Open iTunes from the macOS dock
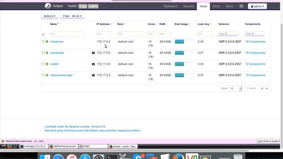283x159 pixels. click(x=72, y=157)
